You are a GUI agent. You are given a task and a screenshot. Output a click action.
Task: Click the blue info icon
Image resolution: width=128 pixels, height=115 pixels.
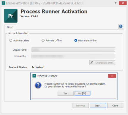coord(121,27)
